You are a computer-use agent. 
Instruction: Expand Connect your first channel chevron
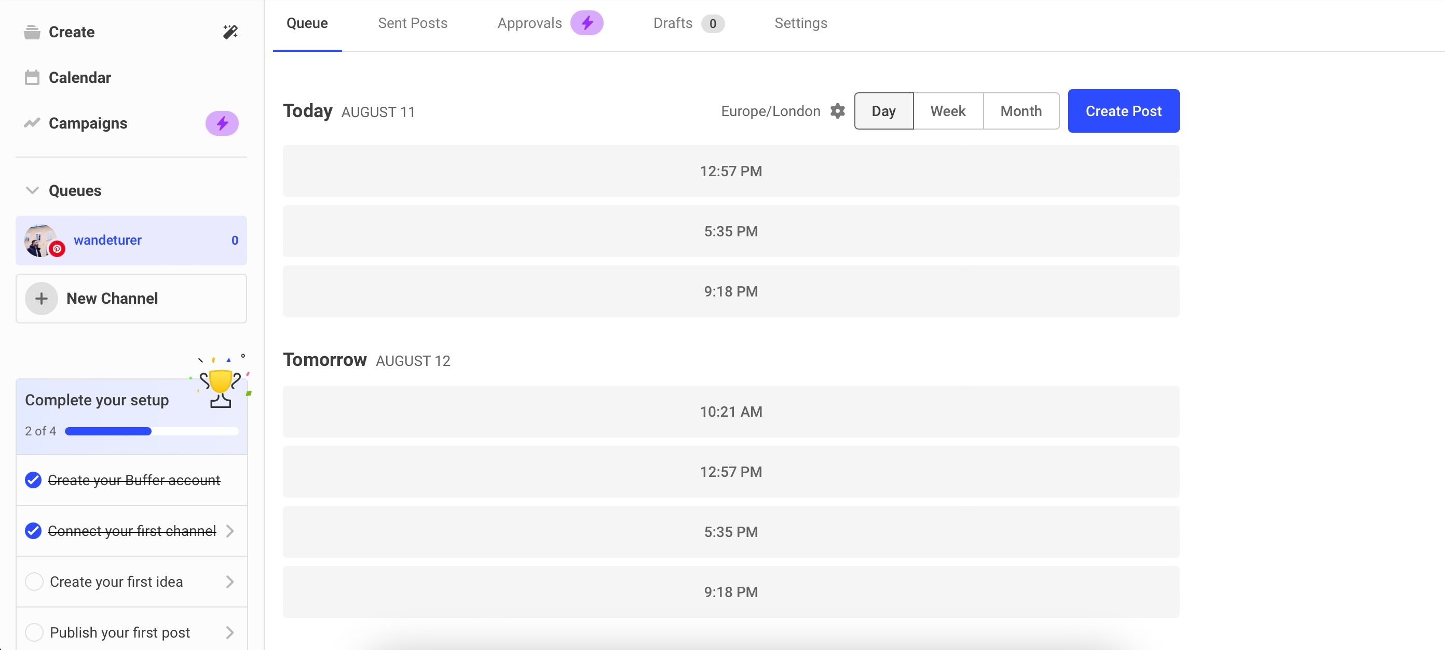click(x=230, y=531)
